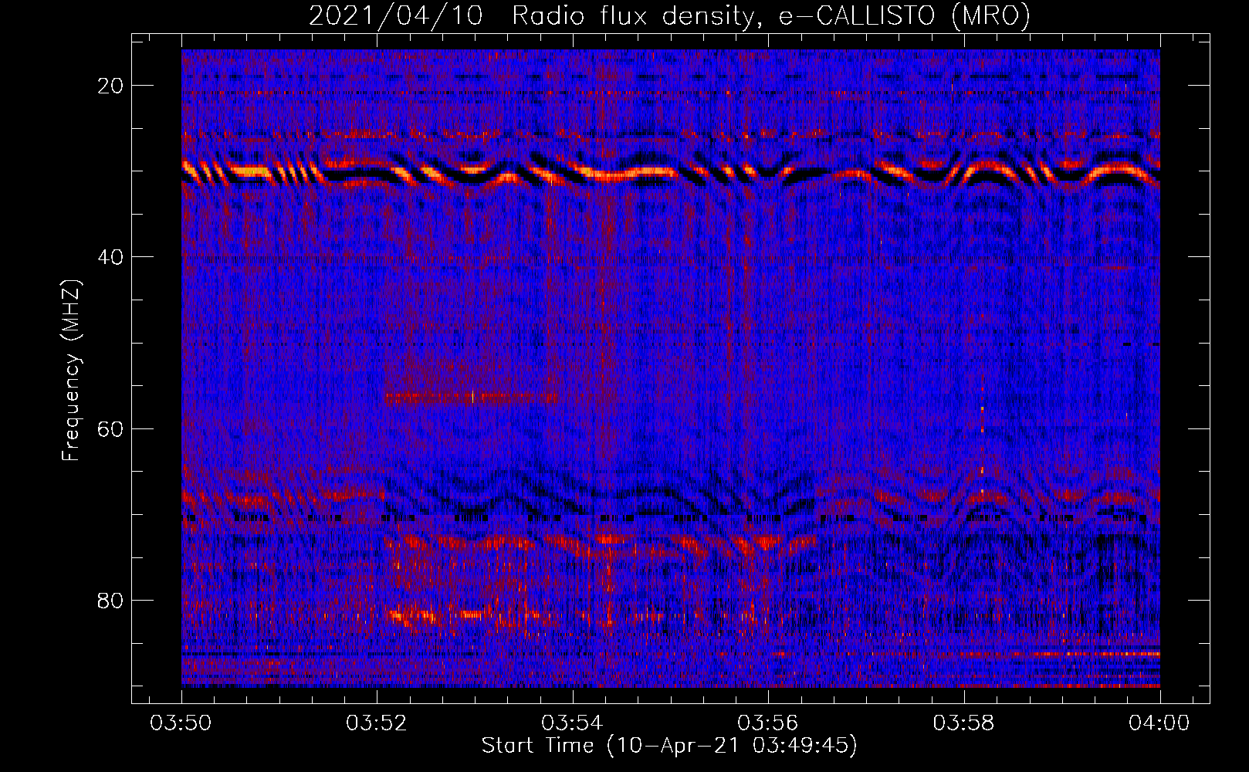
Task: Click the 03:54 time tick label
Action: point(573,723)
